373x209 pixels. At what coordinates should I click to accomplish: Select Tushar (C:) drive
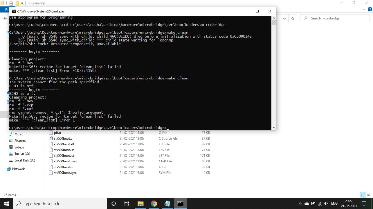coord(22,153)
